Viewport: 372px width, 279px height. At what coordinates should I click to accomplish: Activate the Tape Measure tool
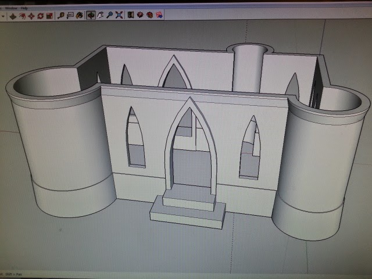click(61, 16)
